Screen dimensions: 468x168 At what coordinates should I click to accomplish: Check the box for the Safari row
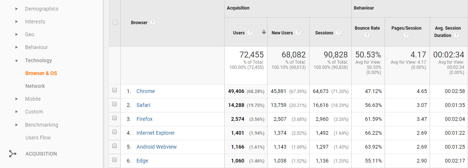(x=115, y=104)
